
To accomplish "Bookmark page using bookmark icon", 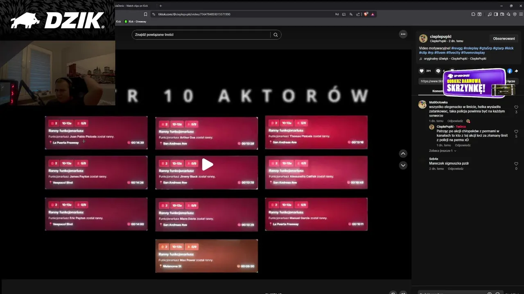I will pyautogui.click(x=145, y=14).
